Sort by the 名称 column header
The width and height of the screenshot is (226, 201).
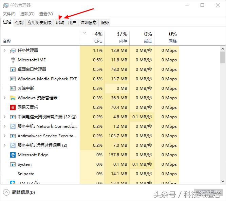click(x=40, y=38)
